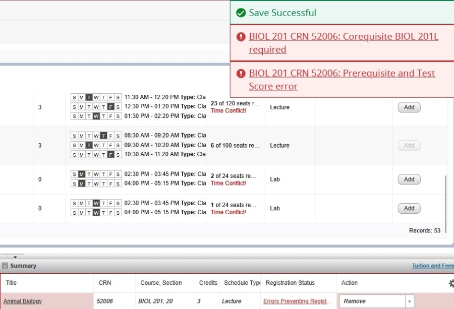
Task: Click highlighted Thursday box in 08:30 AM row
Action: pos(103,136)
